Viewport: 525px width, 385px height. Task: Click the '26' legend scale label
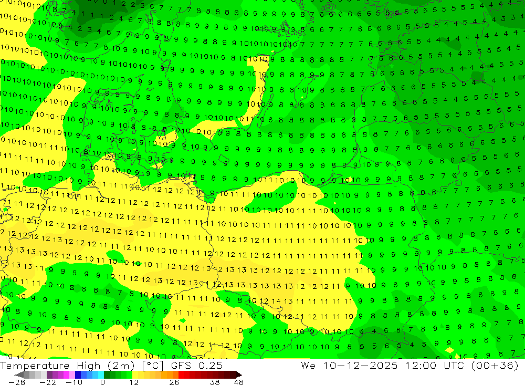tap(174, 382)
